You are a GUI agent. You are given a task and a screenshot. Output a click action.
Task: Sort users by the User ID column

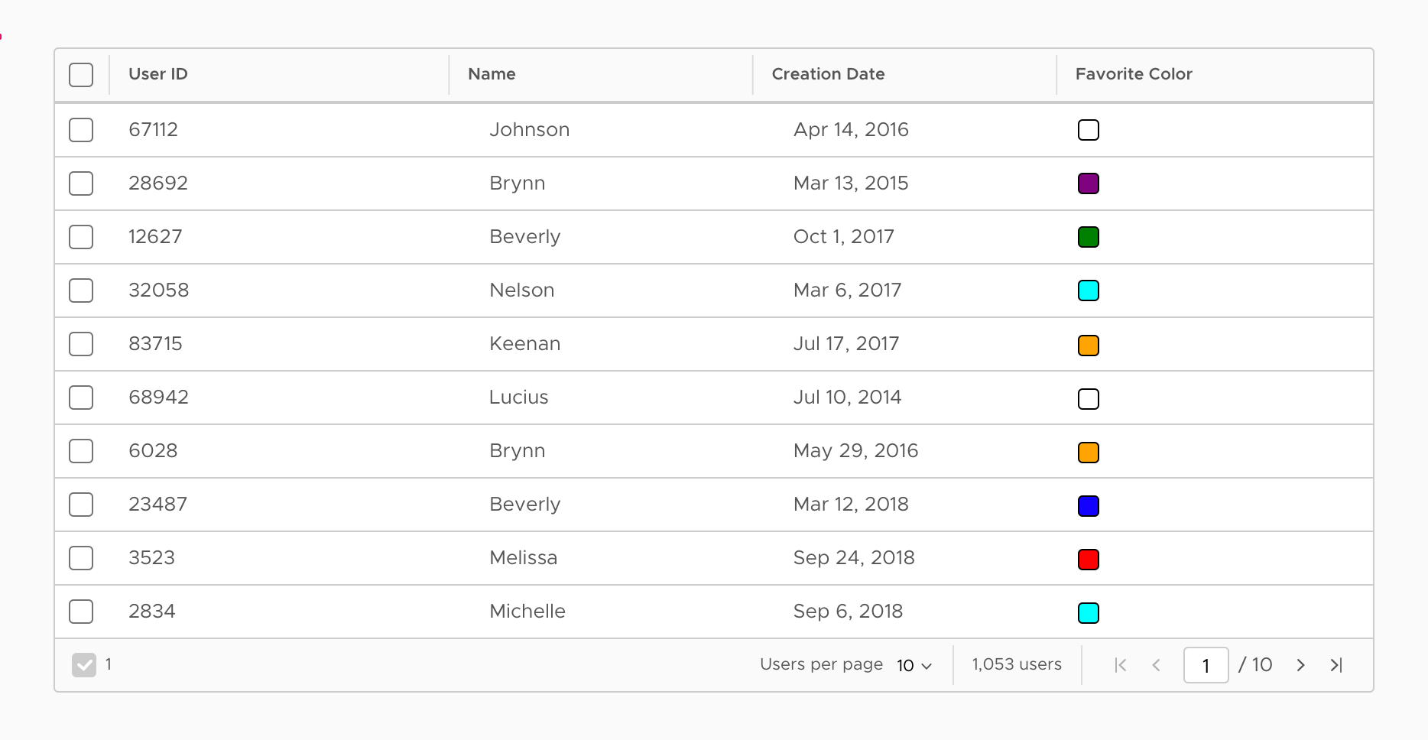pyautogui.click(x=157, y=74)
